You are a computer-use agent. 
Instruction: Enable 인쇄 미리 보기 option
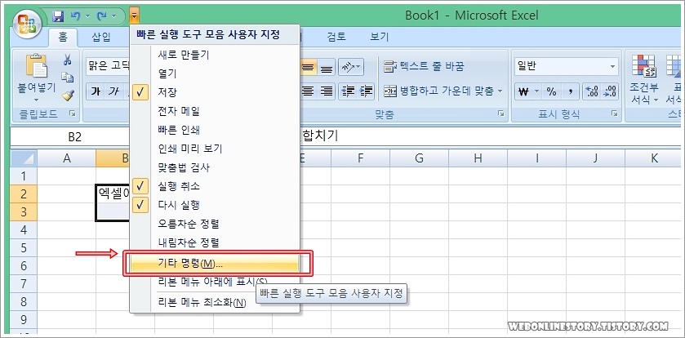pos(215,149)
